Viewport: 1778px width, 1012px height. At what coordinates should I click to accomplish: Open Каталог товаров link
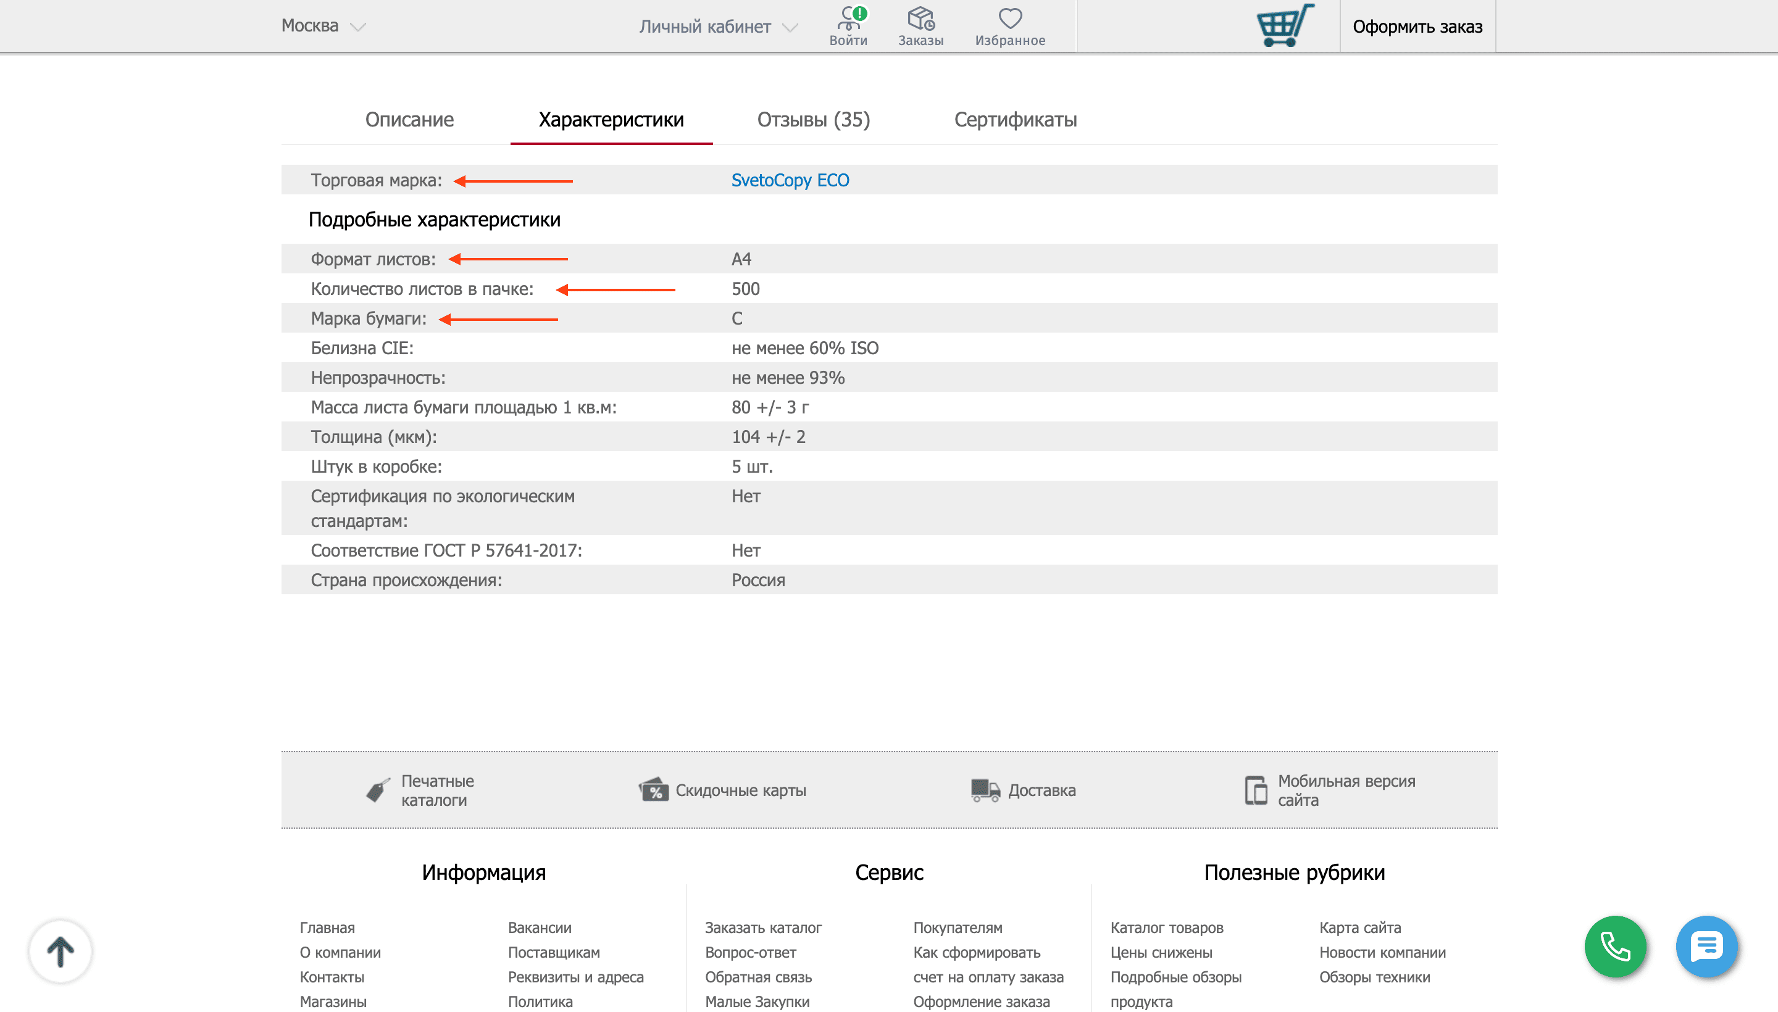click(x=1167, y=928)
